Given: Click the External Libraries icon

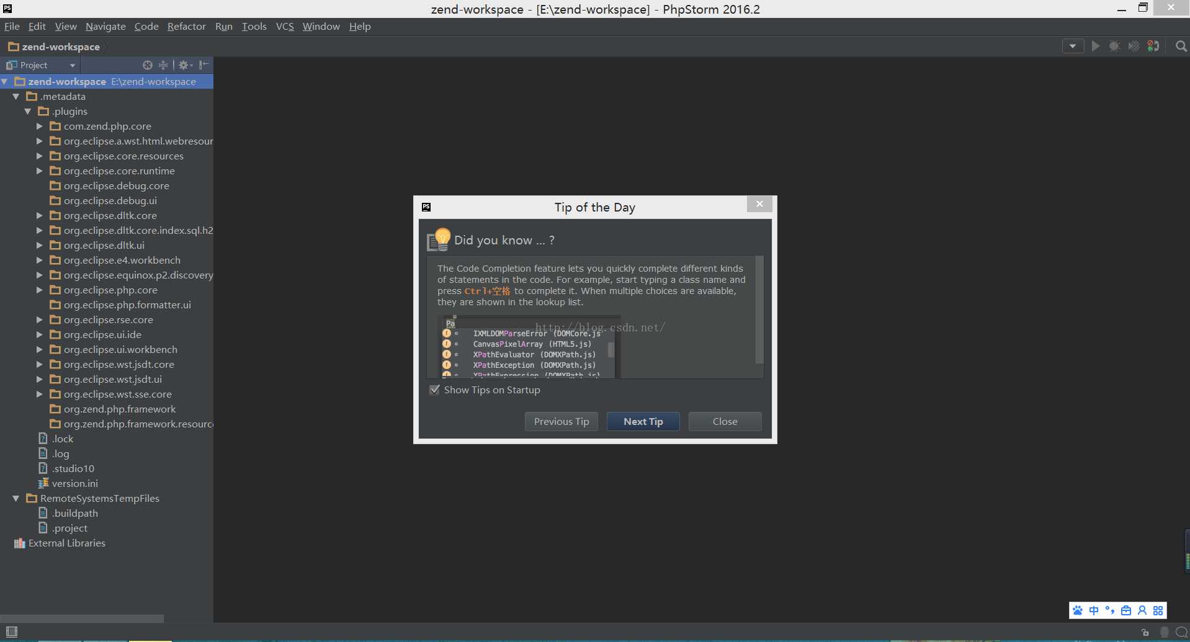Looking at the screenshot, I should pos(19,543).
